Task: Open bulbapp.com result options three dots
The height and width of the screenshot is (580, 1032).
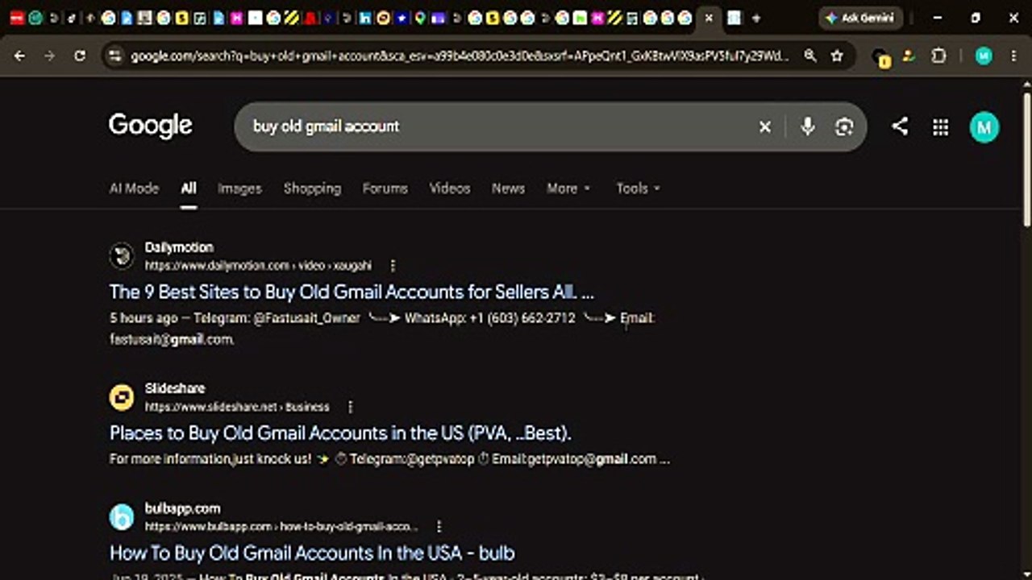Action: click(439, 527)
